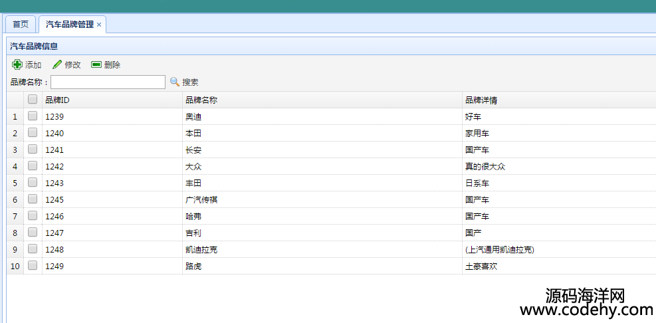Click the green plus Add (添加) icon
The image size is (656, 323).
point(17,64)
